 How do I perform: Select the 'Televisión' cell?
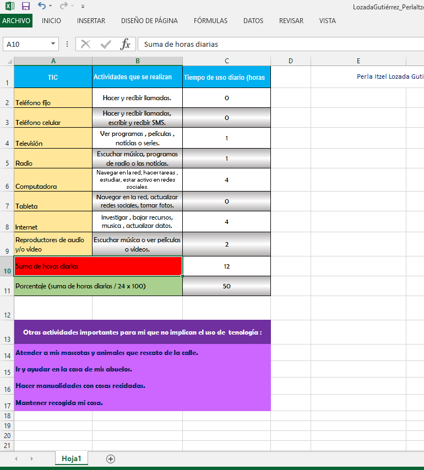point(53,138)
